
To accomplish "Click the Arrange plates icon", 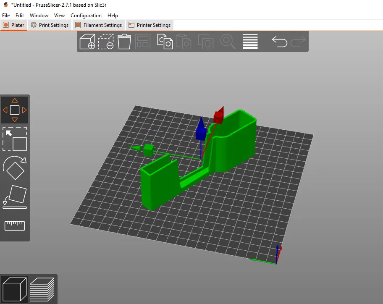I will point(143,42).
